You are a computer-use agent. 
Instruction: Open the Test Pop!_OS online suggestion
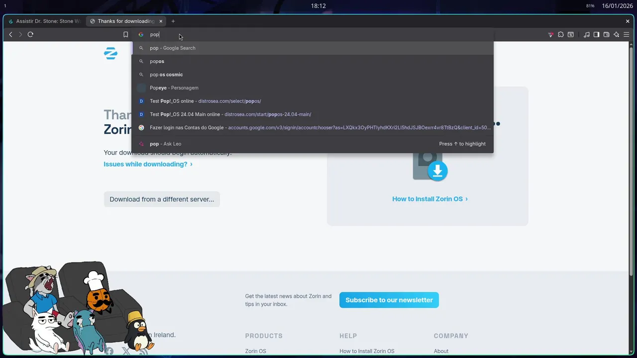coord(313,101)
